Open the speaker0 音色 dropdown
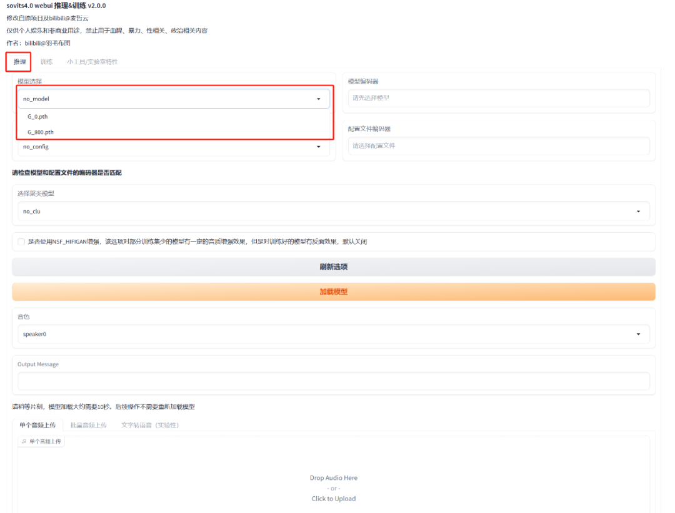The image size is (675, 513). 334,334
